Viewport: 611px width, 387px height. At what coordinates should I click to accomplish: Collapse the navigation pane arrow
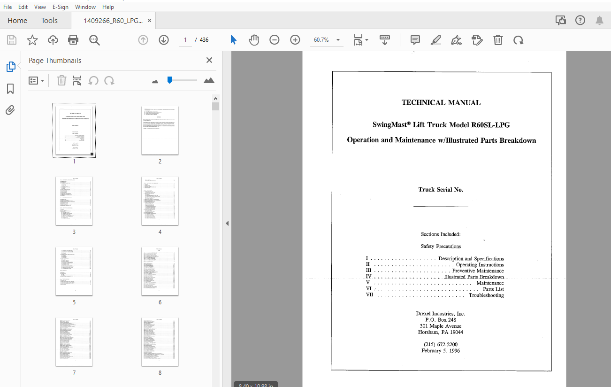point(227,223)
